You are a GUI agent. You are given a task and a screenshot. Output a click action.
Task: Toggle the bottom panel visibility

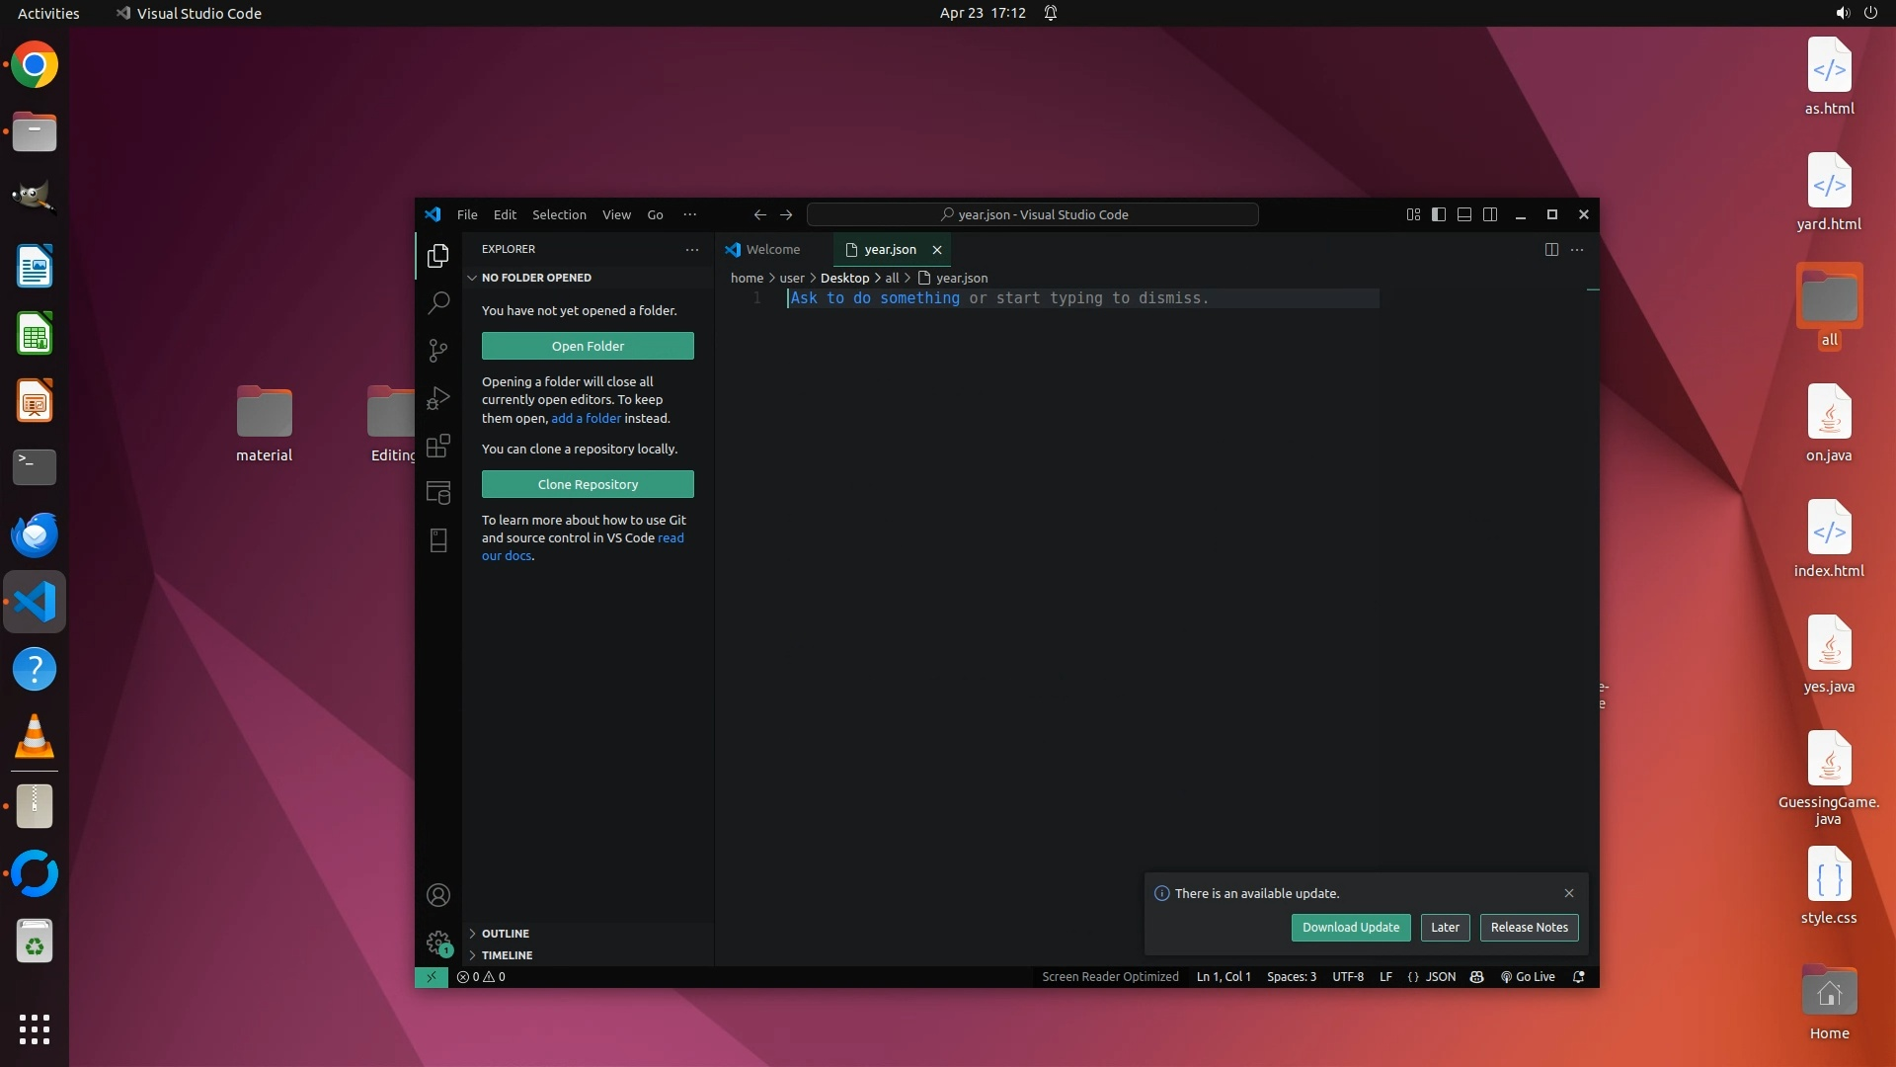(1464, 214)
